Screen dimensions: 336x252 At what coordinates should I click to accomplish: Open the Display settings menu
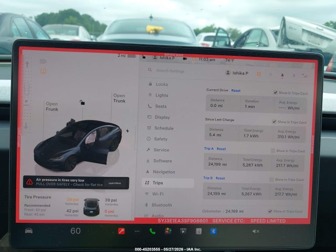[x=159, y=117]
